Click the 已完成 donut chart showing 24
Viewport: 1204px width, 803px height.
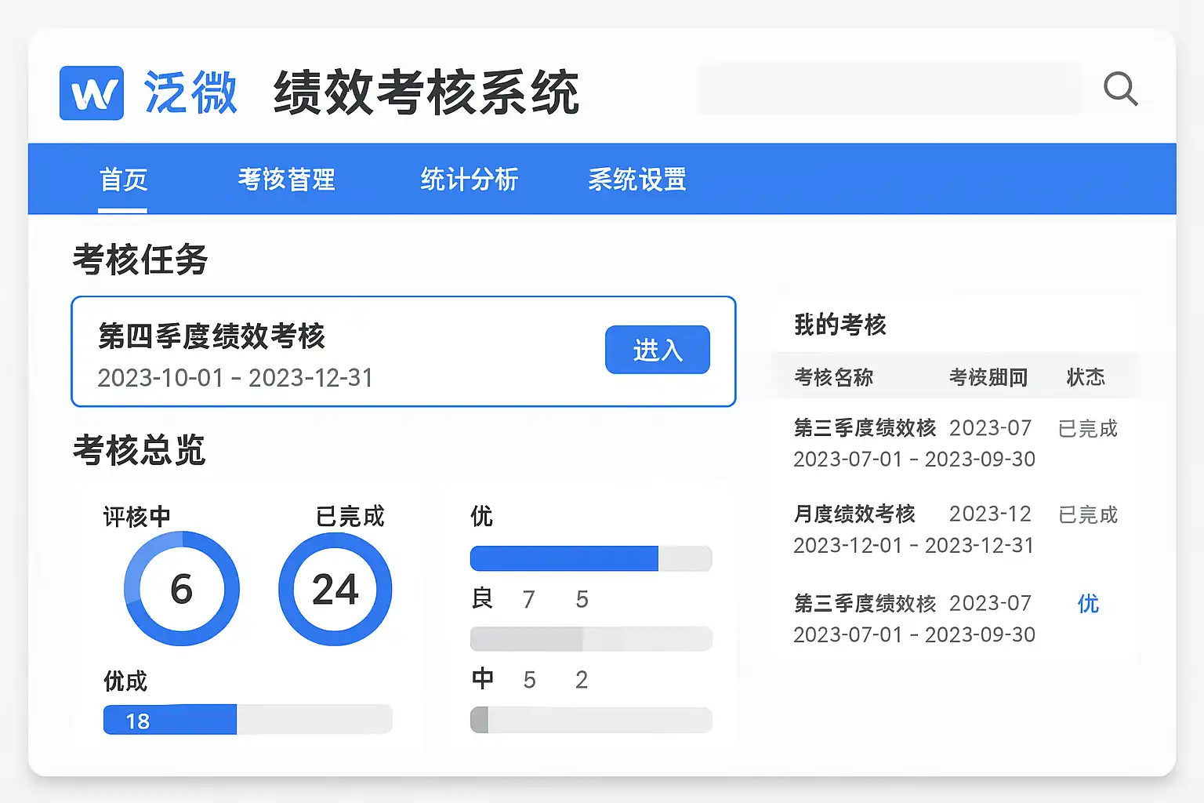pyautogui.click(x=335, y=589)
